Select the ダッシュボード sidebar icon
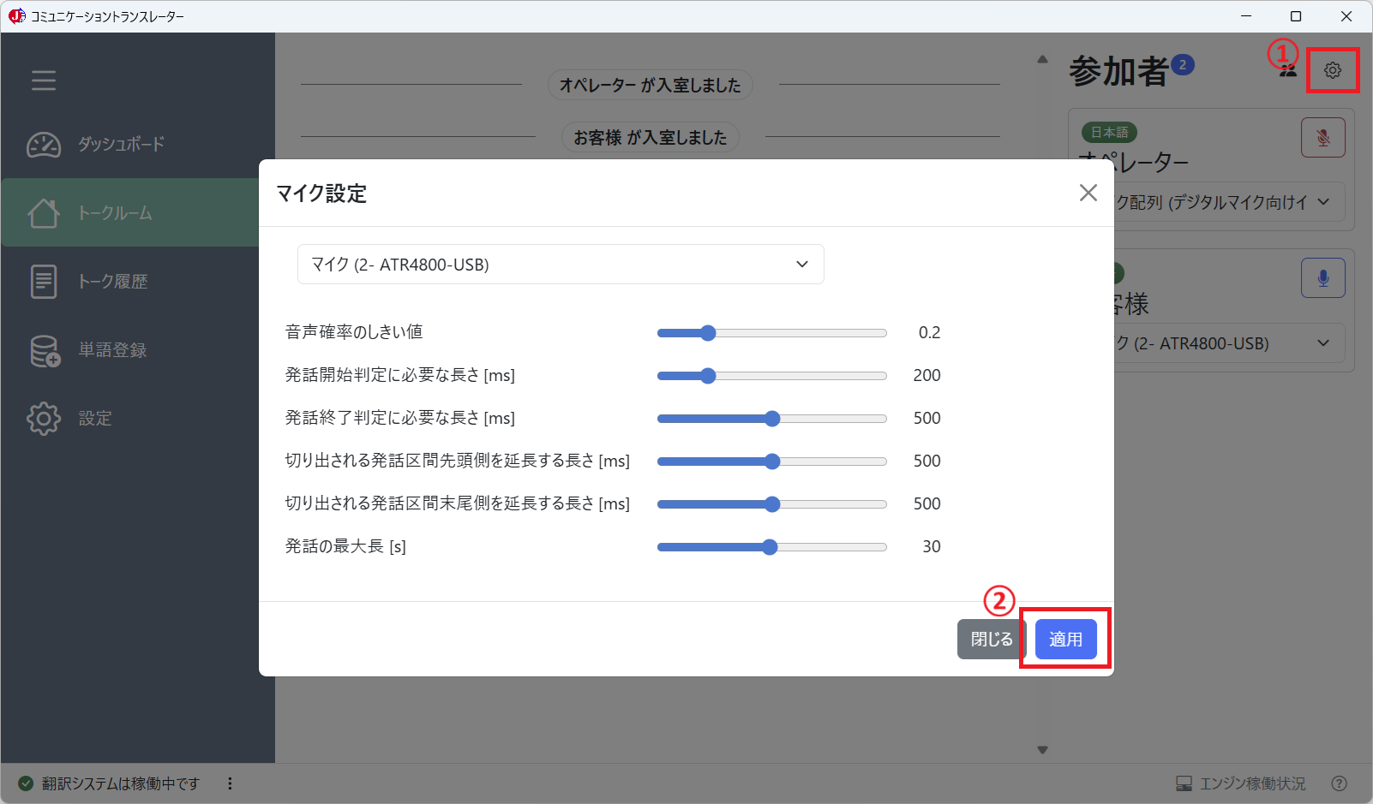The width and height of the screenshot is (1373, 804). coord(44,145)
